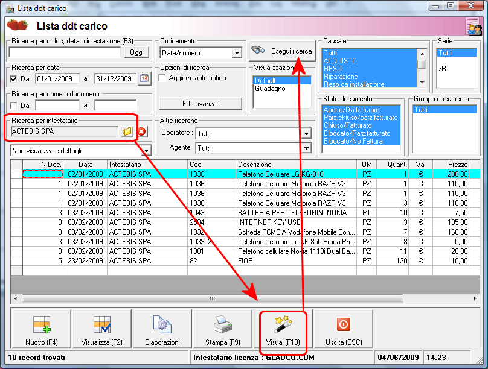Select the INTERNET KEY USB row
Viewport: 488px width, 369px height.
245,222
